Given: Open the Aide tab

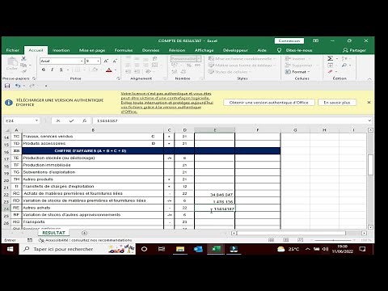Looking at the screenshot, I should pos(262,50).
